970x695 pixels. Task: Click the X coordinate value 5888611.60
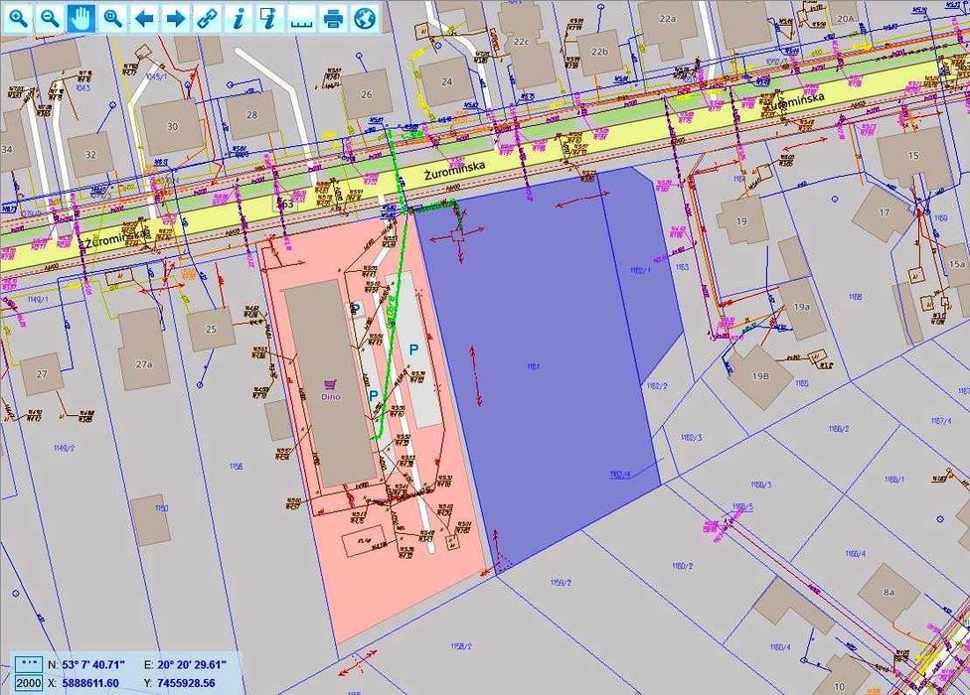pyautogui.click(x=90, y=683)
